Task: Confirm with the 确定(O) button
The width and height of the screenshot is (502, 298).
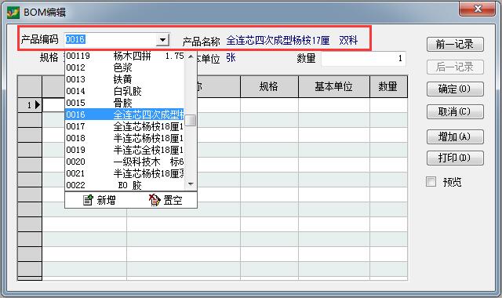Action: tap(455, 89)
